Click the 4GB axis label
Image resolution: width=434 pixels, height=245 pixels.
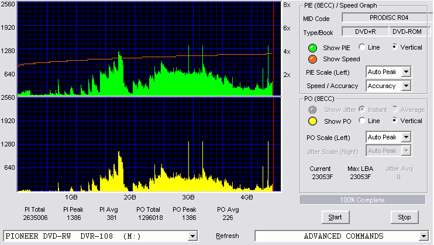(x=247, y=197)
